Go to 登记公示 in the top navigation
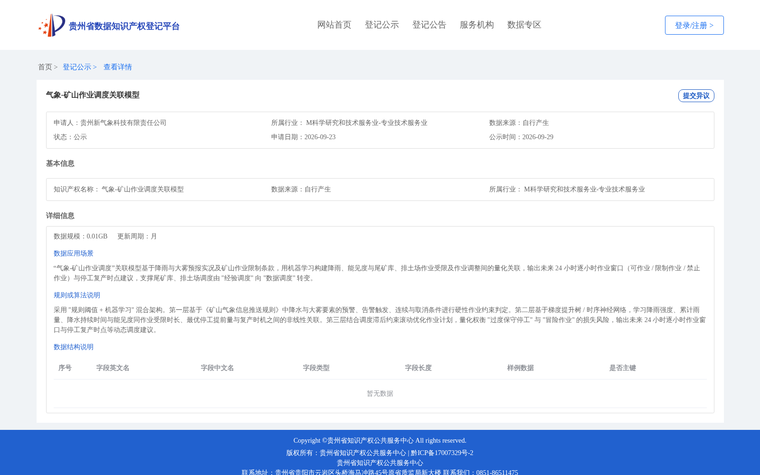This screenshot has height=475, width=760. (x=382, y=25)
